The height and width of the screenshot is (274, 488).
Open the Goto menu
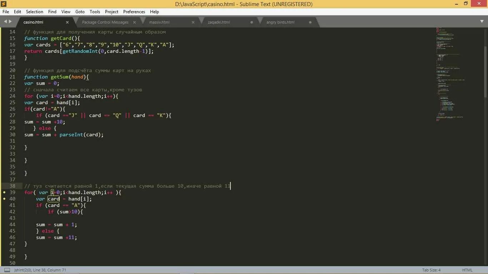click(x=80, y=12)
